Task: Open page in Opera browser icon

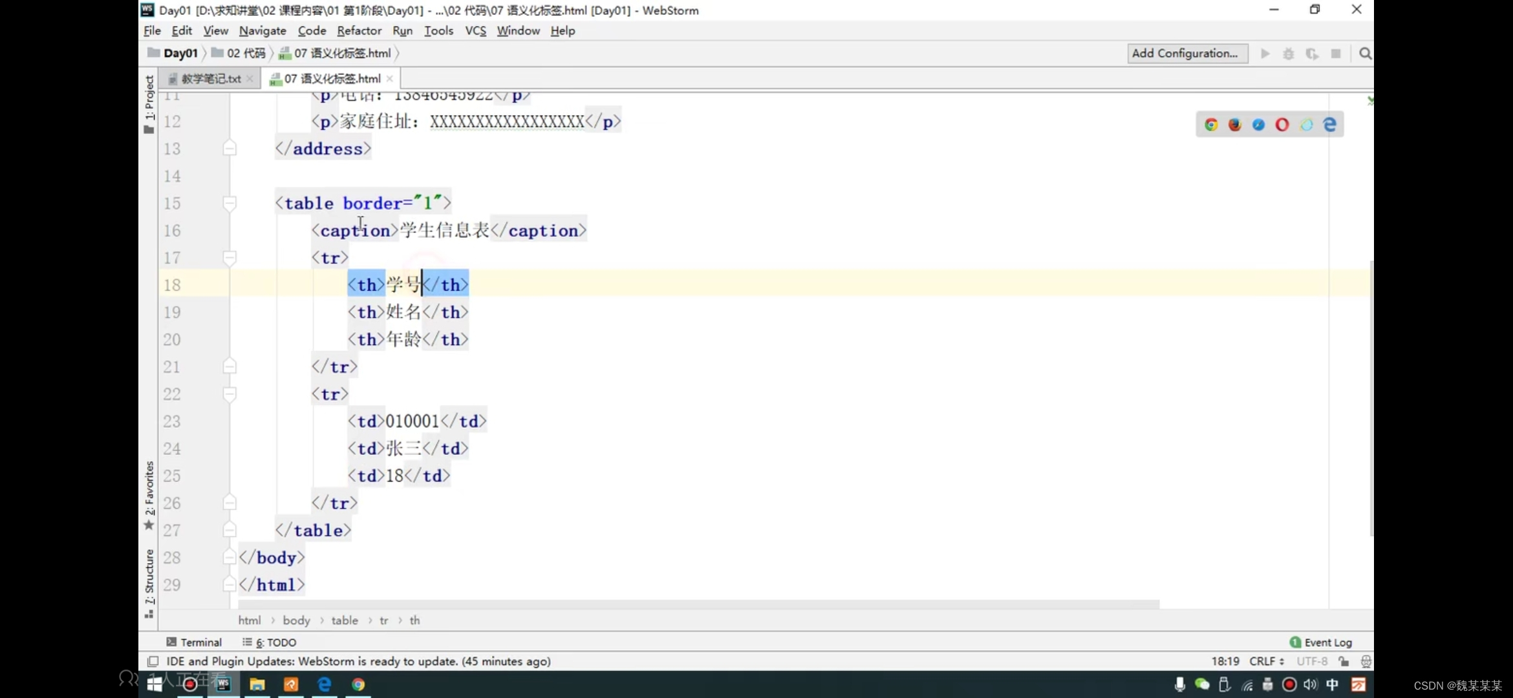Action: point(1282,125)
